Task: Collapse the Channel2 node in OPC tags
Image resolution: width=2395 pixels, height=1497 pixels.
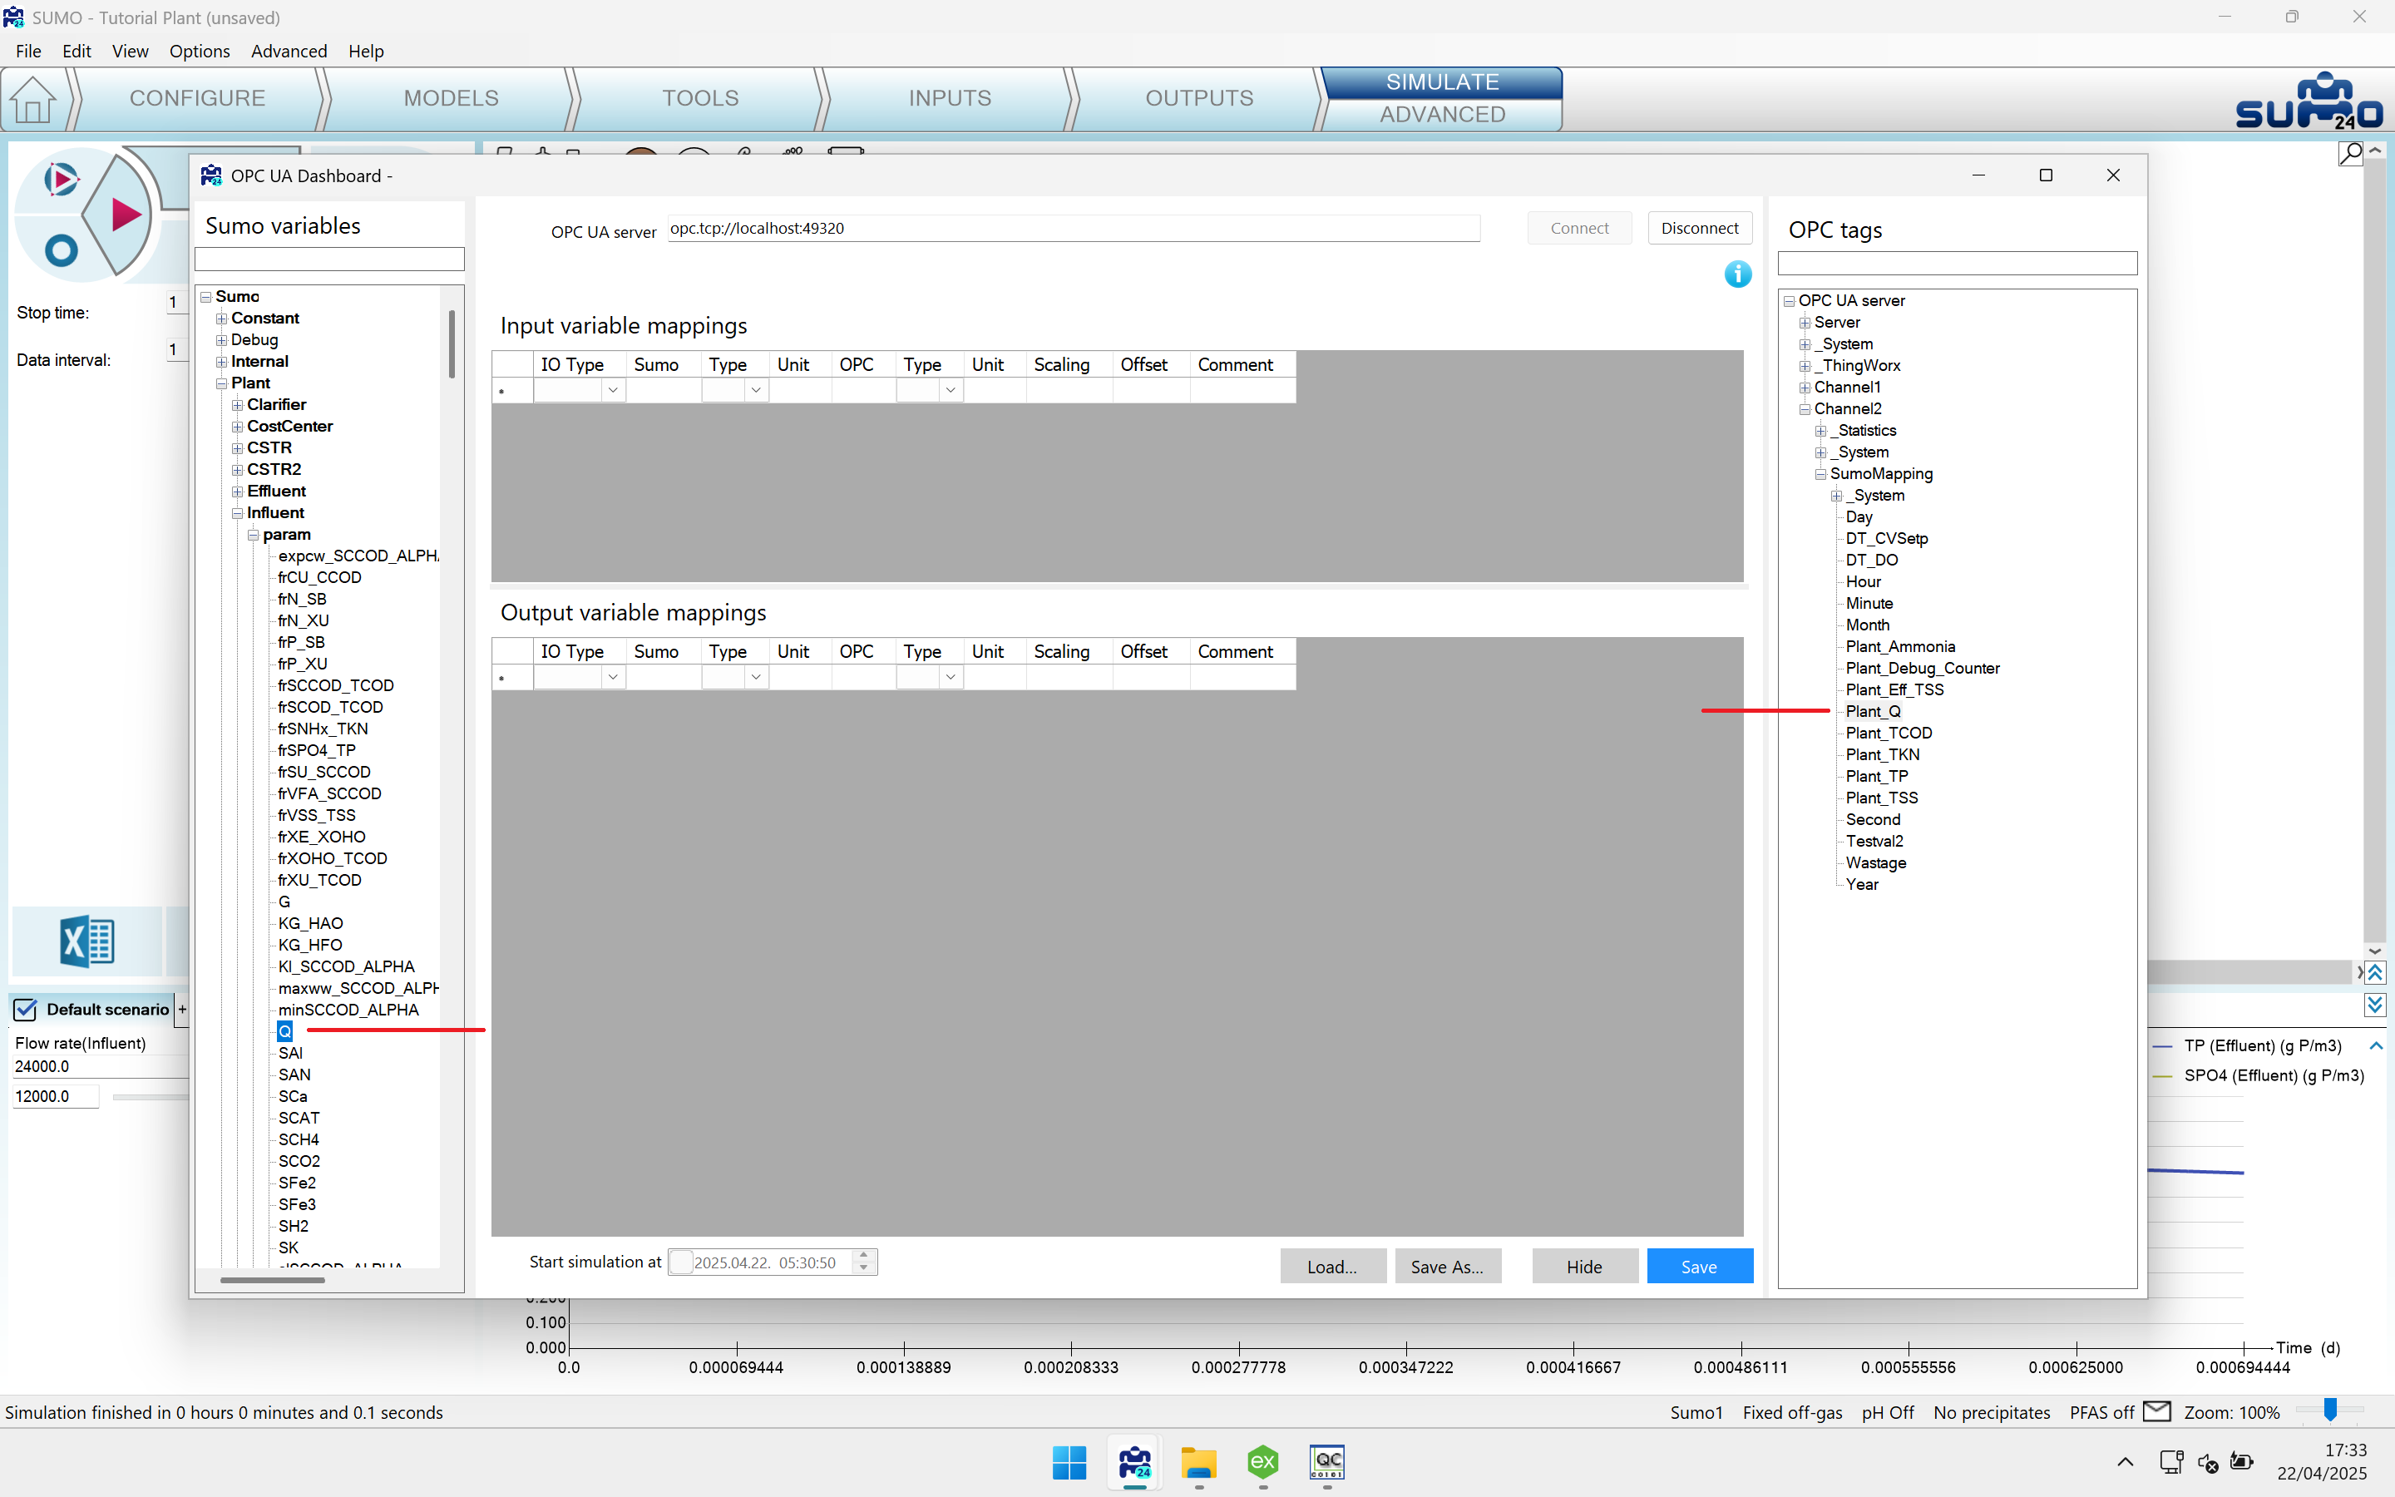Action: 1805,409
